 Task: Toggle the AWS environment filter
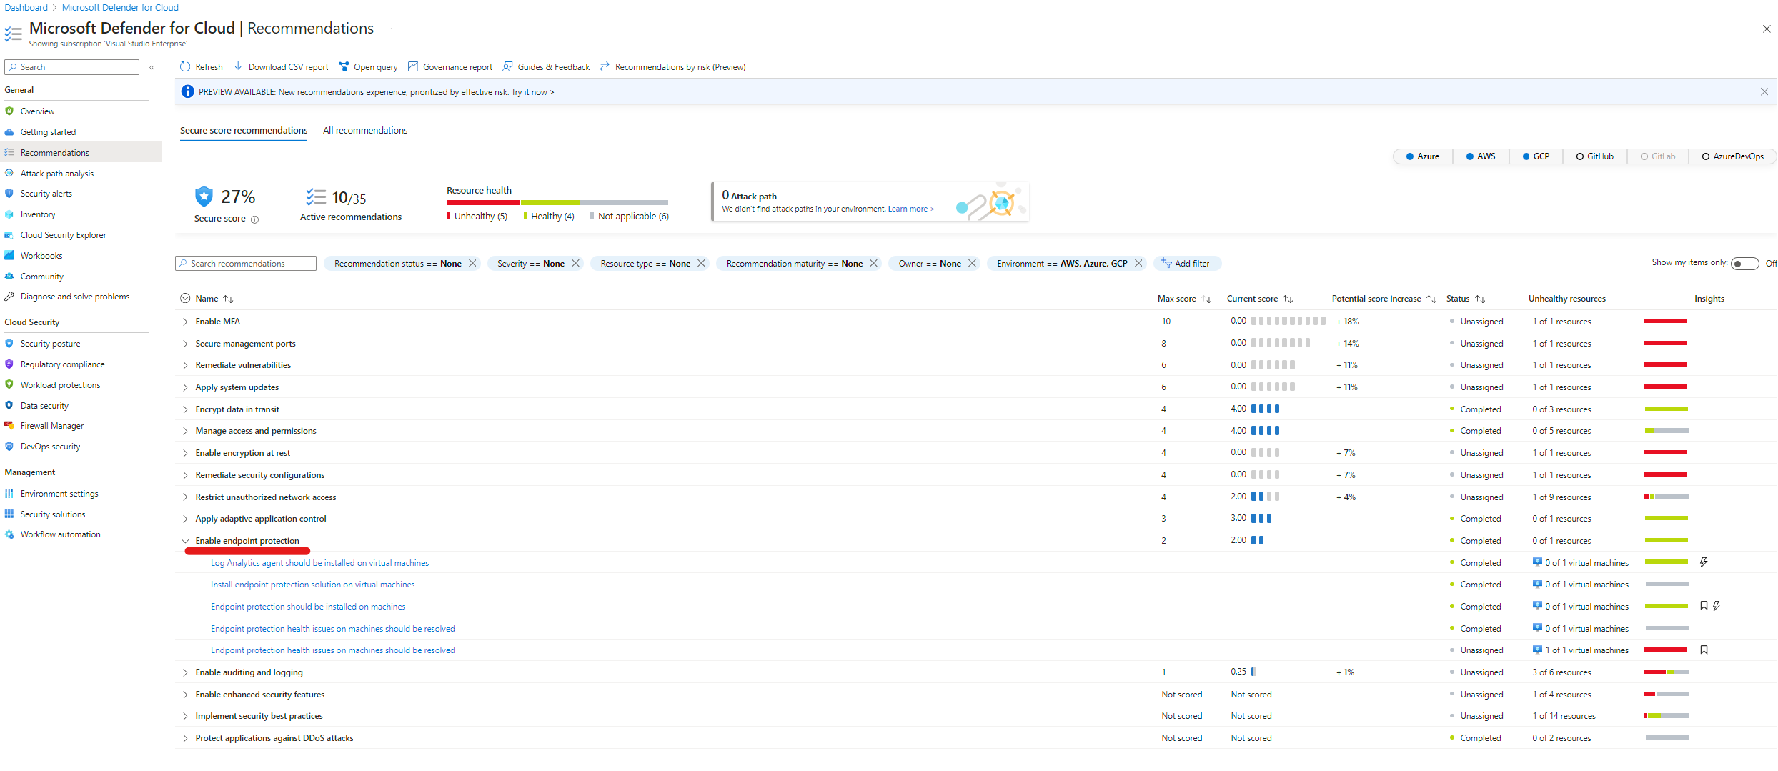tap(1481, 156)
